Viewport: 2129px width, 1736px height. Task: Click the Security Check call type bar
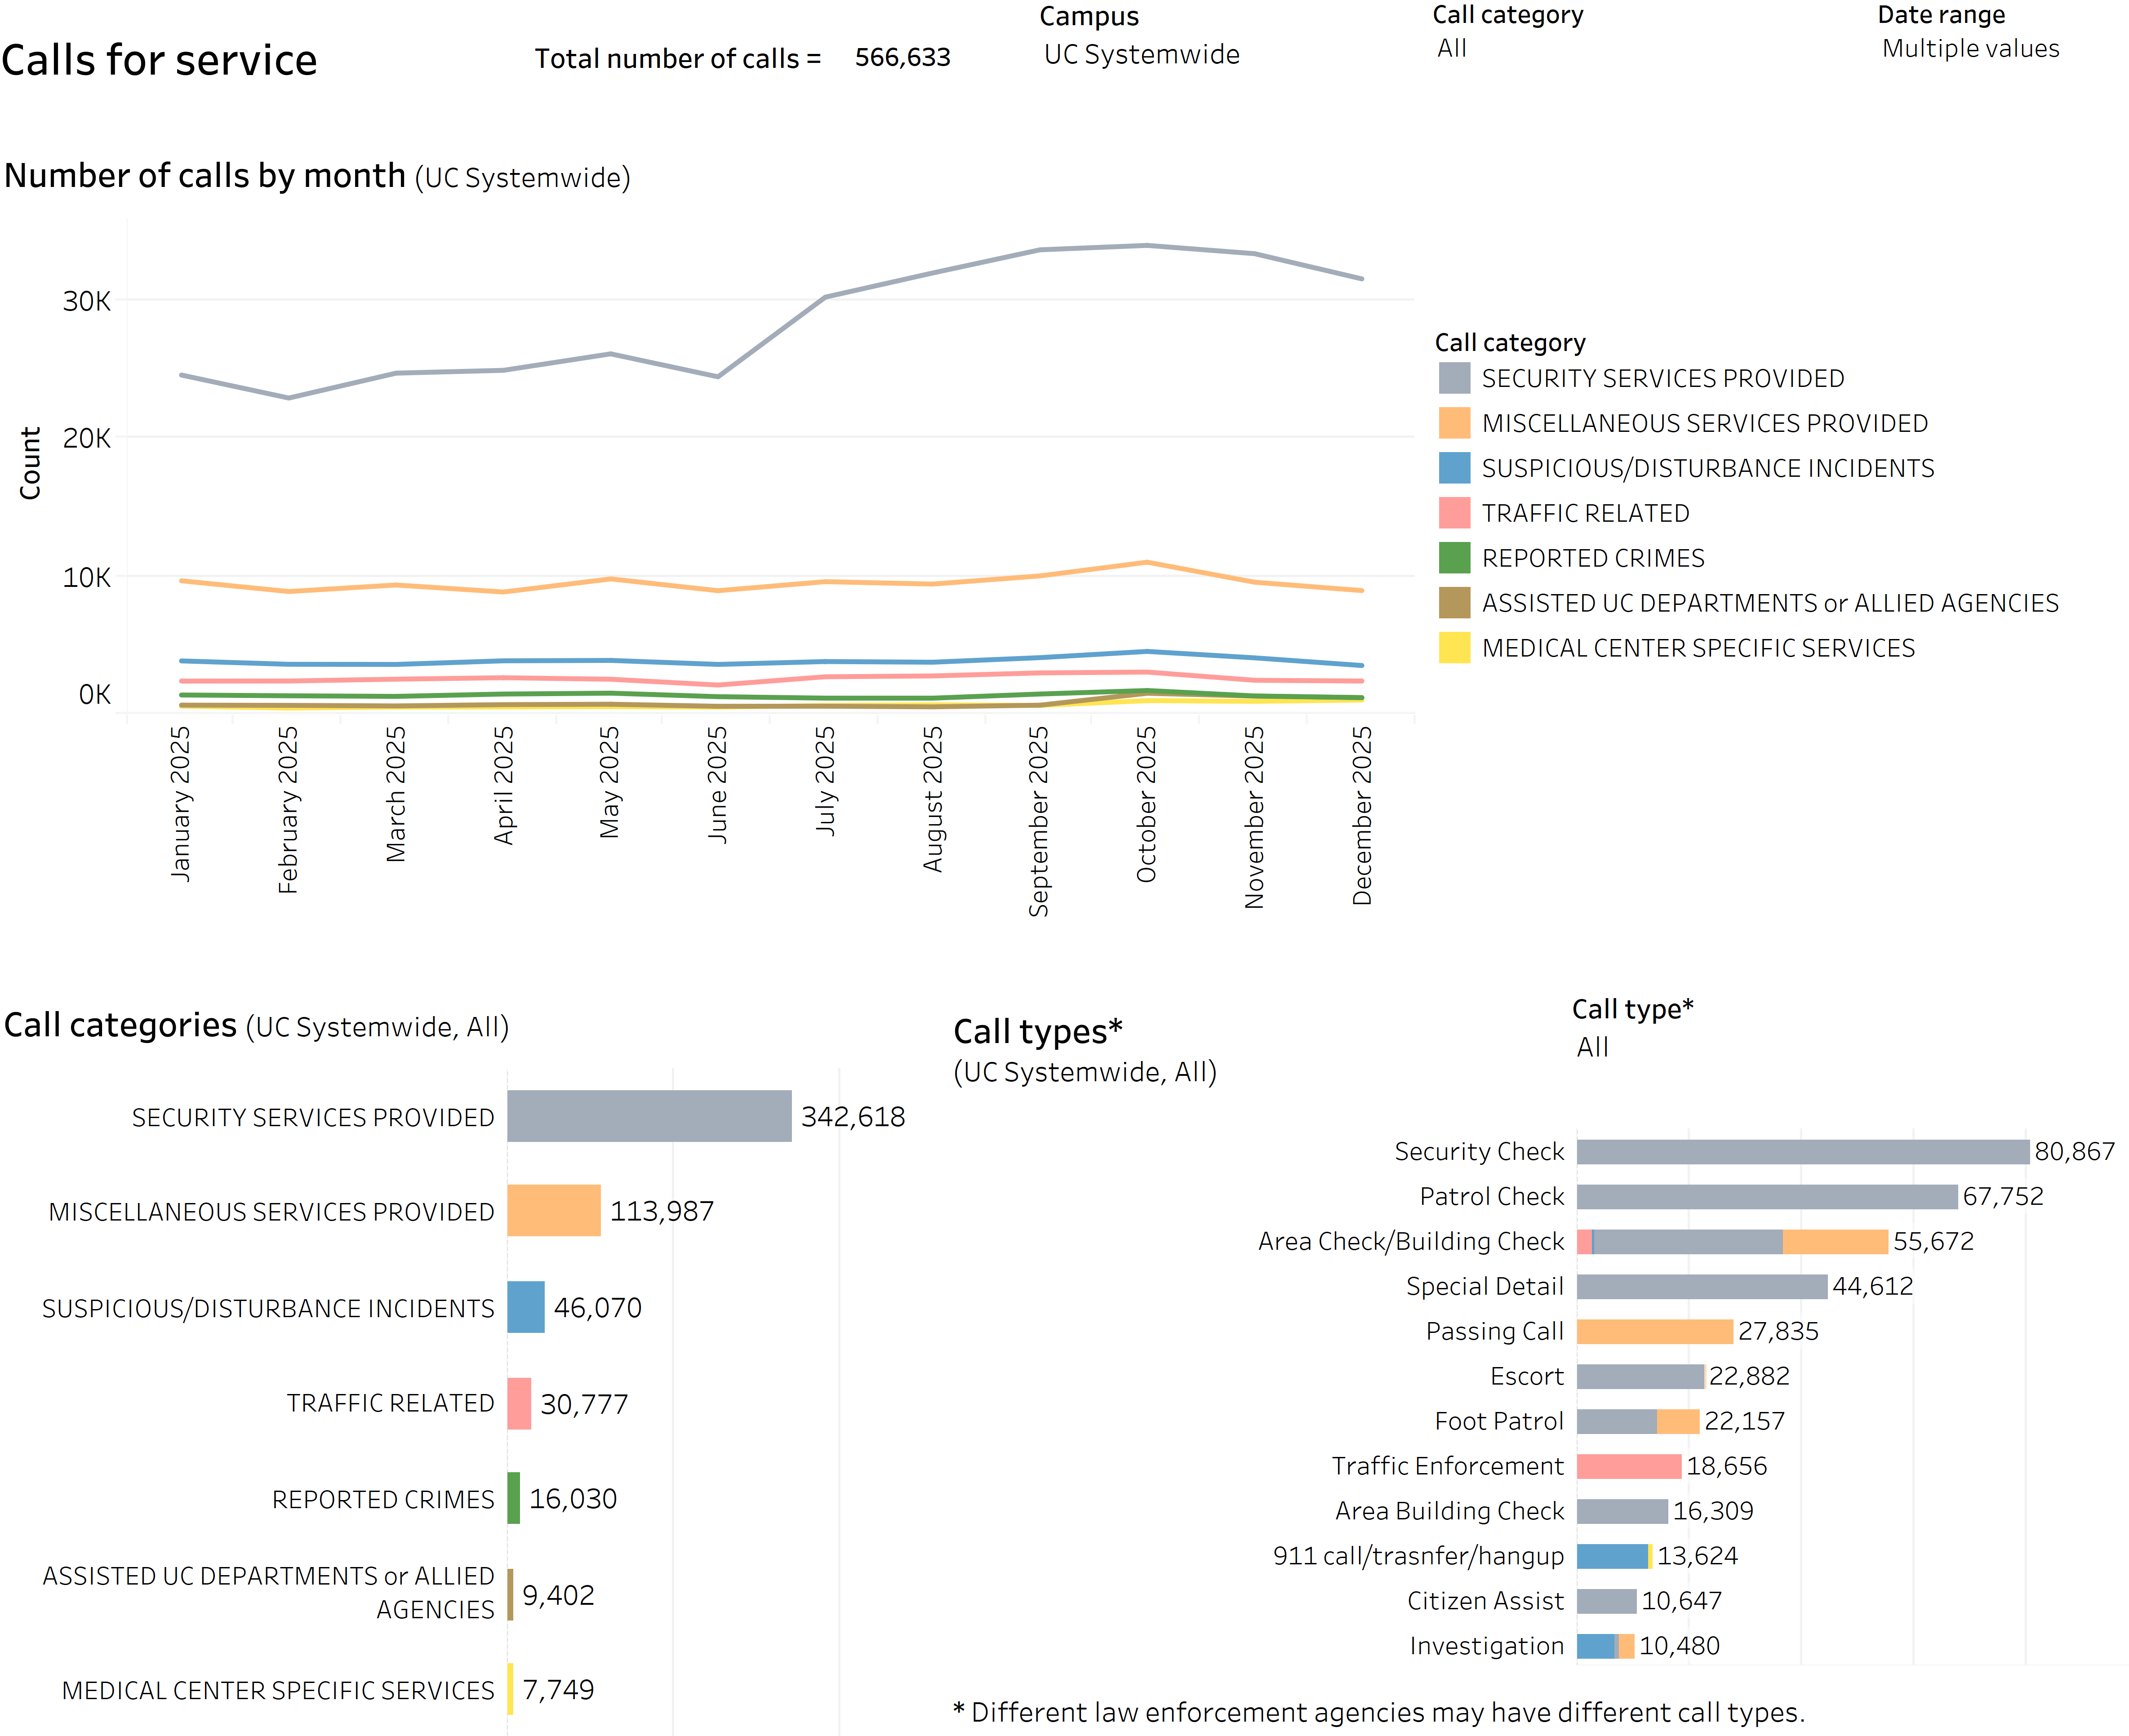pos(1803,1151)
